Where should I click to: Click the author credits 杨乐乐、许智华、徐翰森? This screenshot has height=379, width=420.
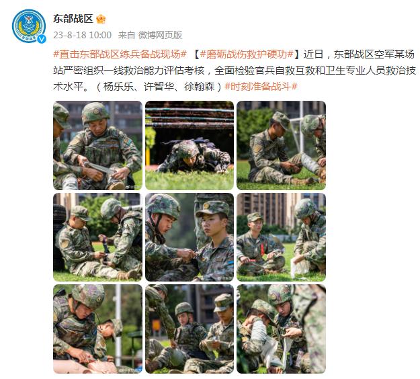pos(159,87)
